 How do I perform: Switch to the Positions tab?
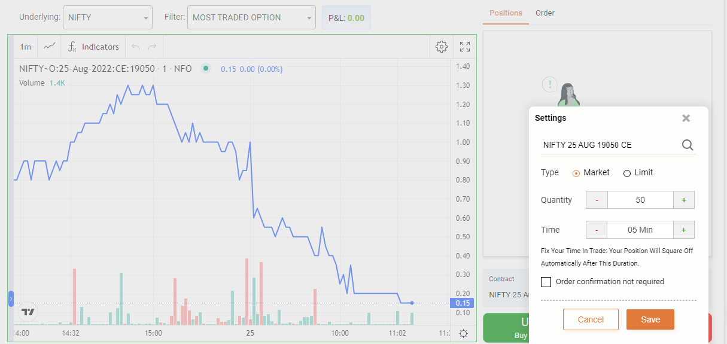point(506,13)
